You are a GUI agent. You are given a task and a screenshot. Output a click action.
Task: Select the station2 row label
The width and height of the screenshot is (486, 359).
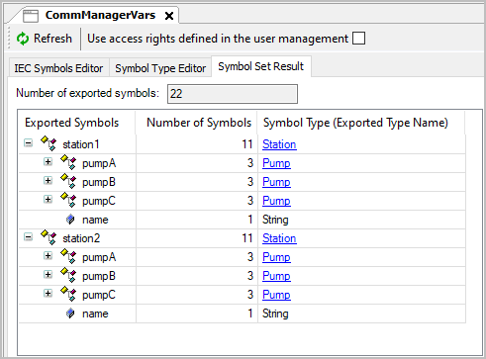81,238
